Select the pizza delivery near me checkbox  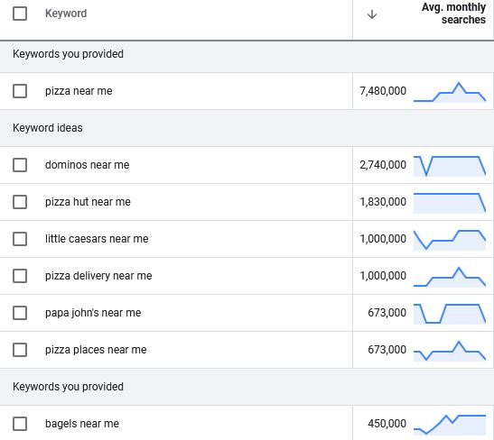click(x=20, y=276)
